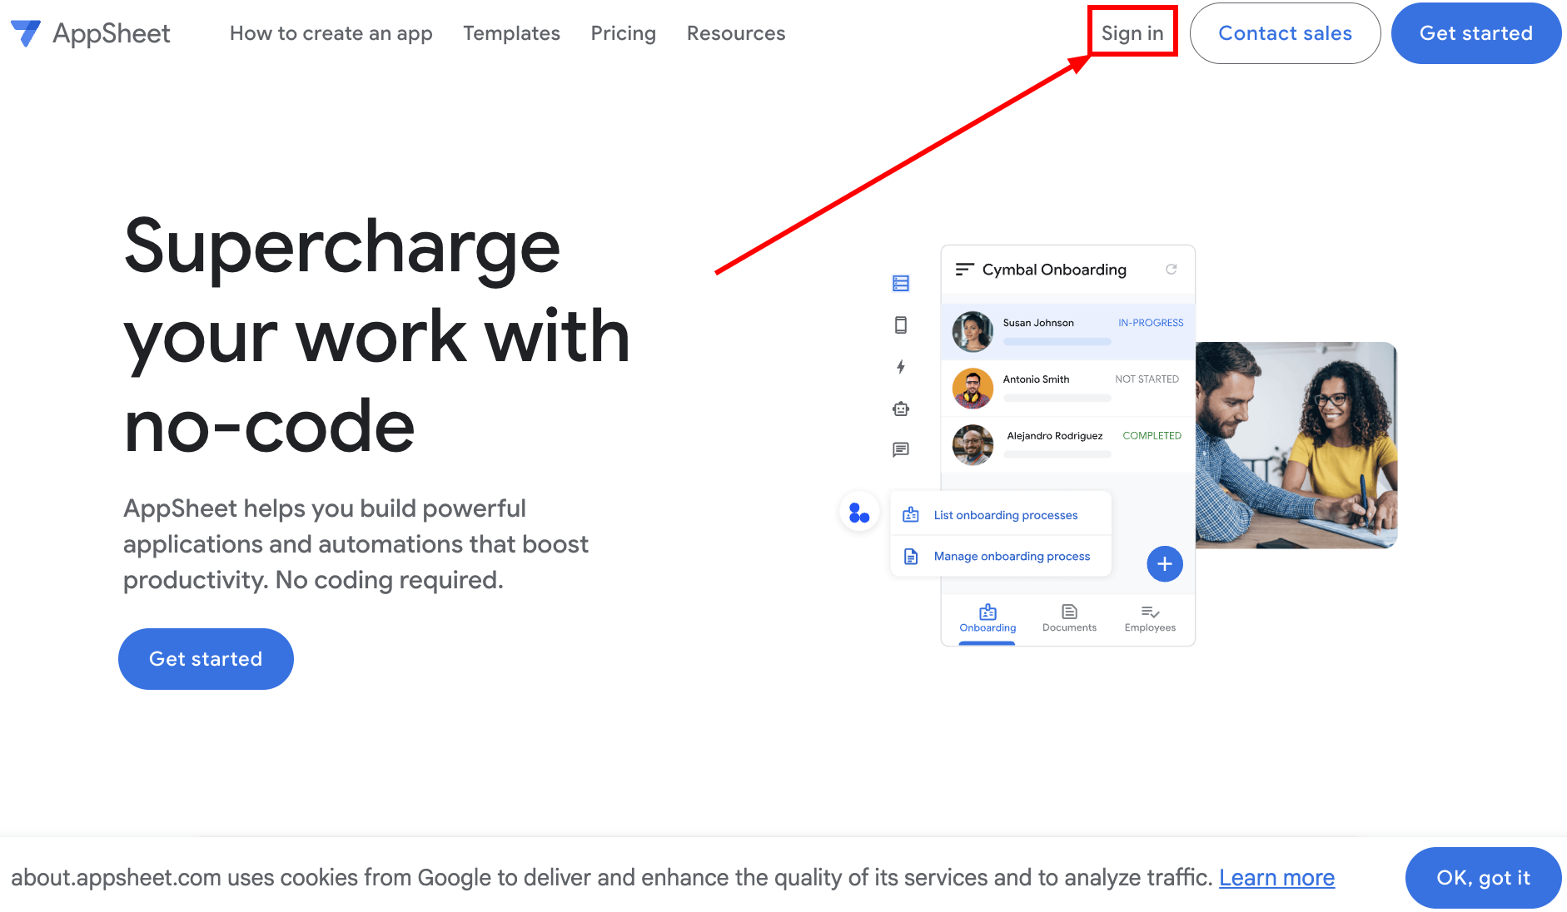The height and width of the screenshot is (912, 1567).
Task: Click Susan Johnson's avatar
Action: tap(973, 332)
